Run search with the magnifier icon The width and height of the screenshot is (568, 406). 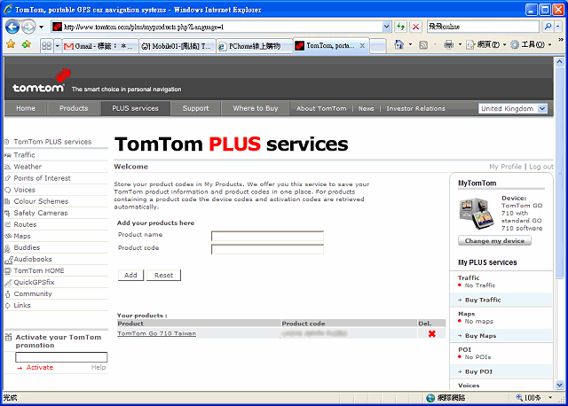[x=548, y=27]
